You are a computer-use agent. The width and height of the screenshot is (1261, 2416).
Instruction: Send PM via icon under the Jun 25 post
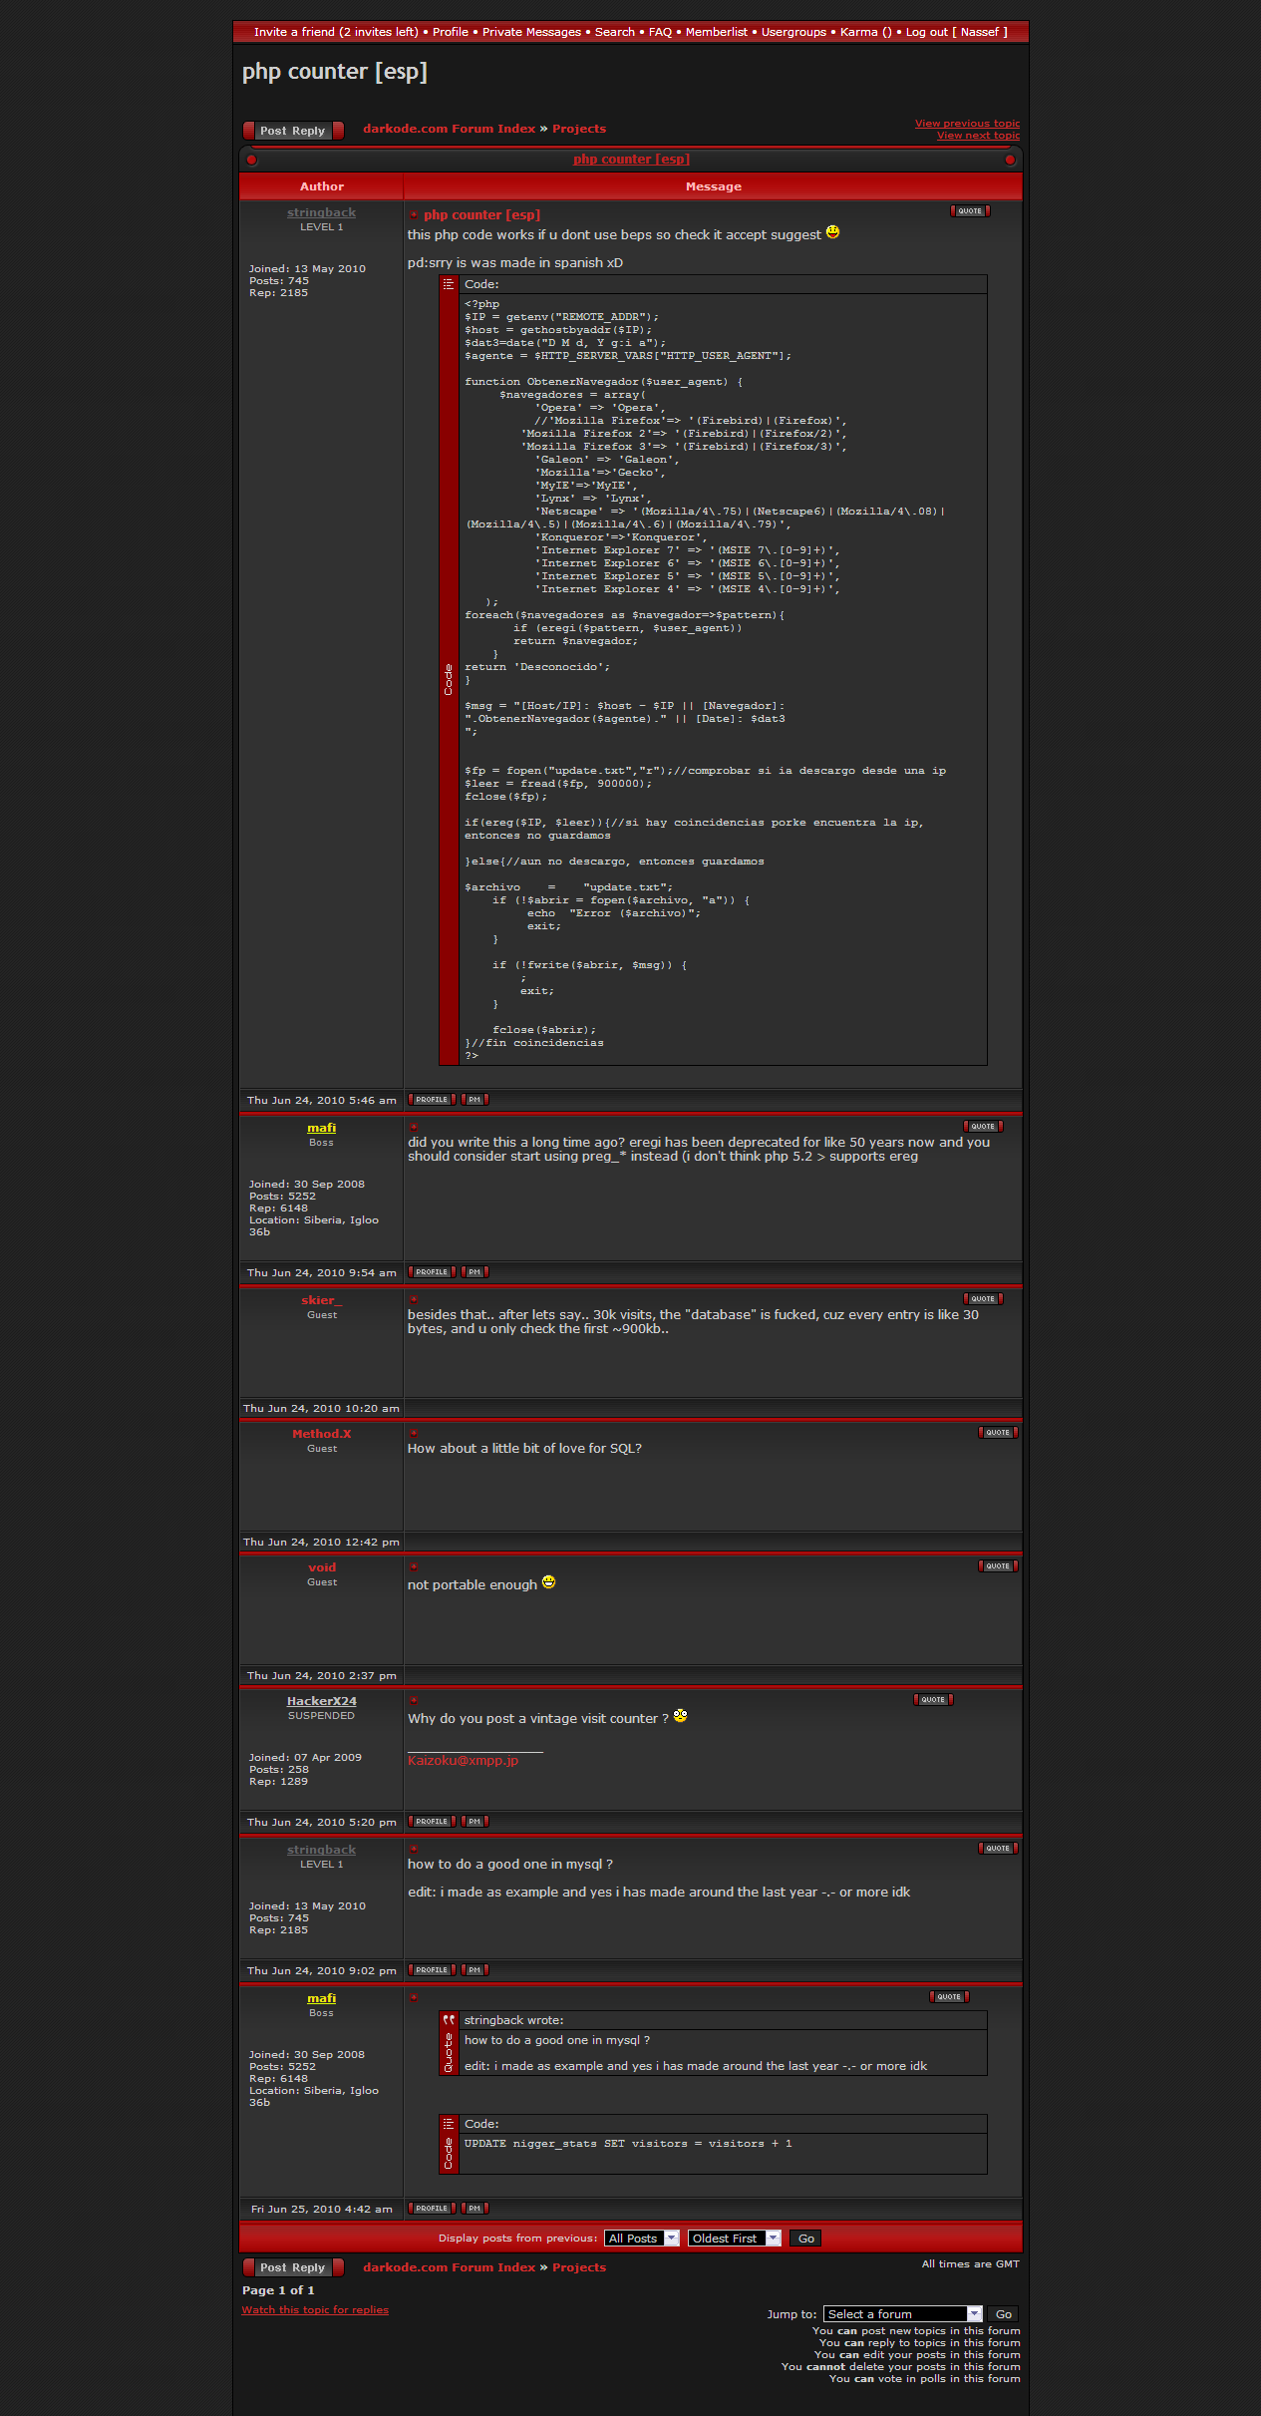point(474,2209)
